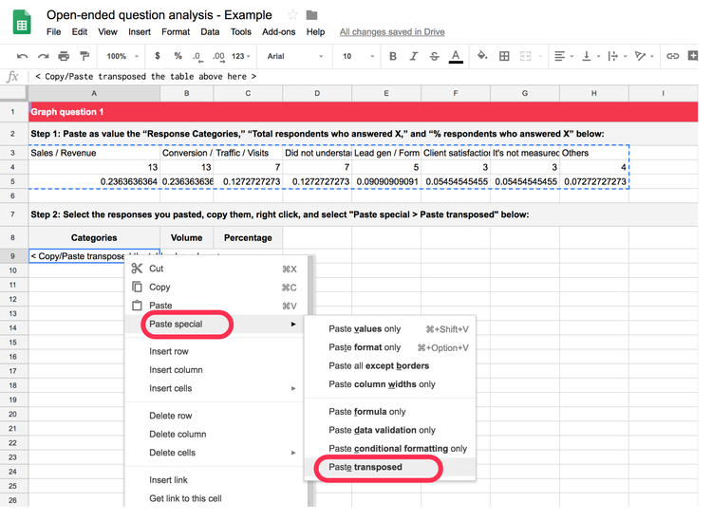Open the Help menu
Viewport: 712px width, 521px height.
click(315, 31)
